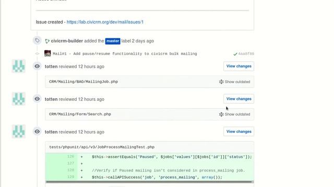Click the CRM/Mailing/BAO/MailingJob.php file name
The width and height of the screenshot is (334, 187).
click(x=83, y=82)
